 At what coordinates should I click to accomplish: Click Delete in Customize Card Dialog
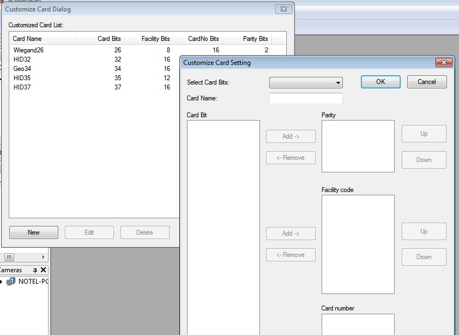[x=145, y=232]
